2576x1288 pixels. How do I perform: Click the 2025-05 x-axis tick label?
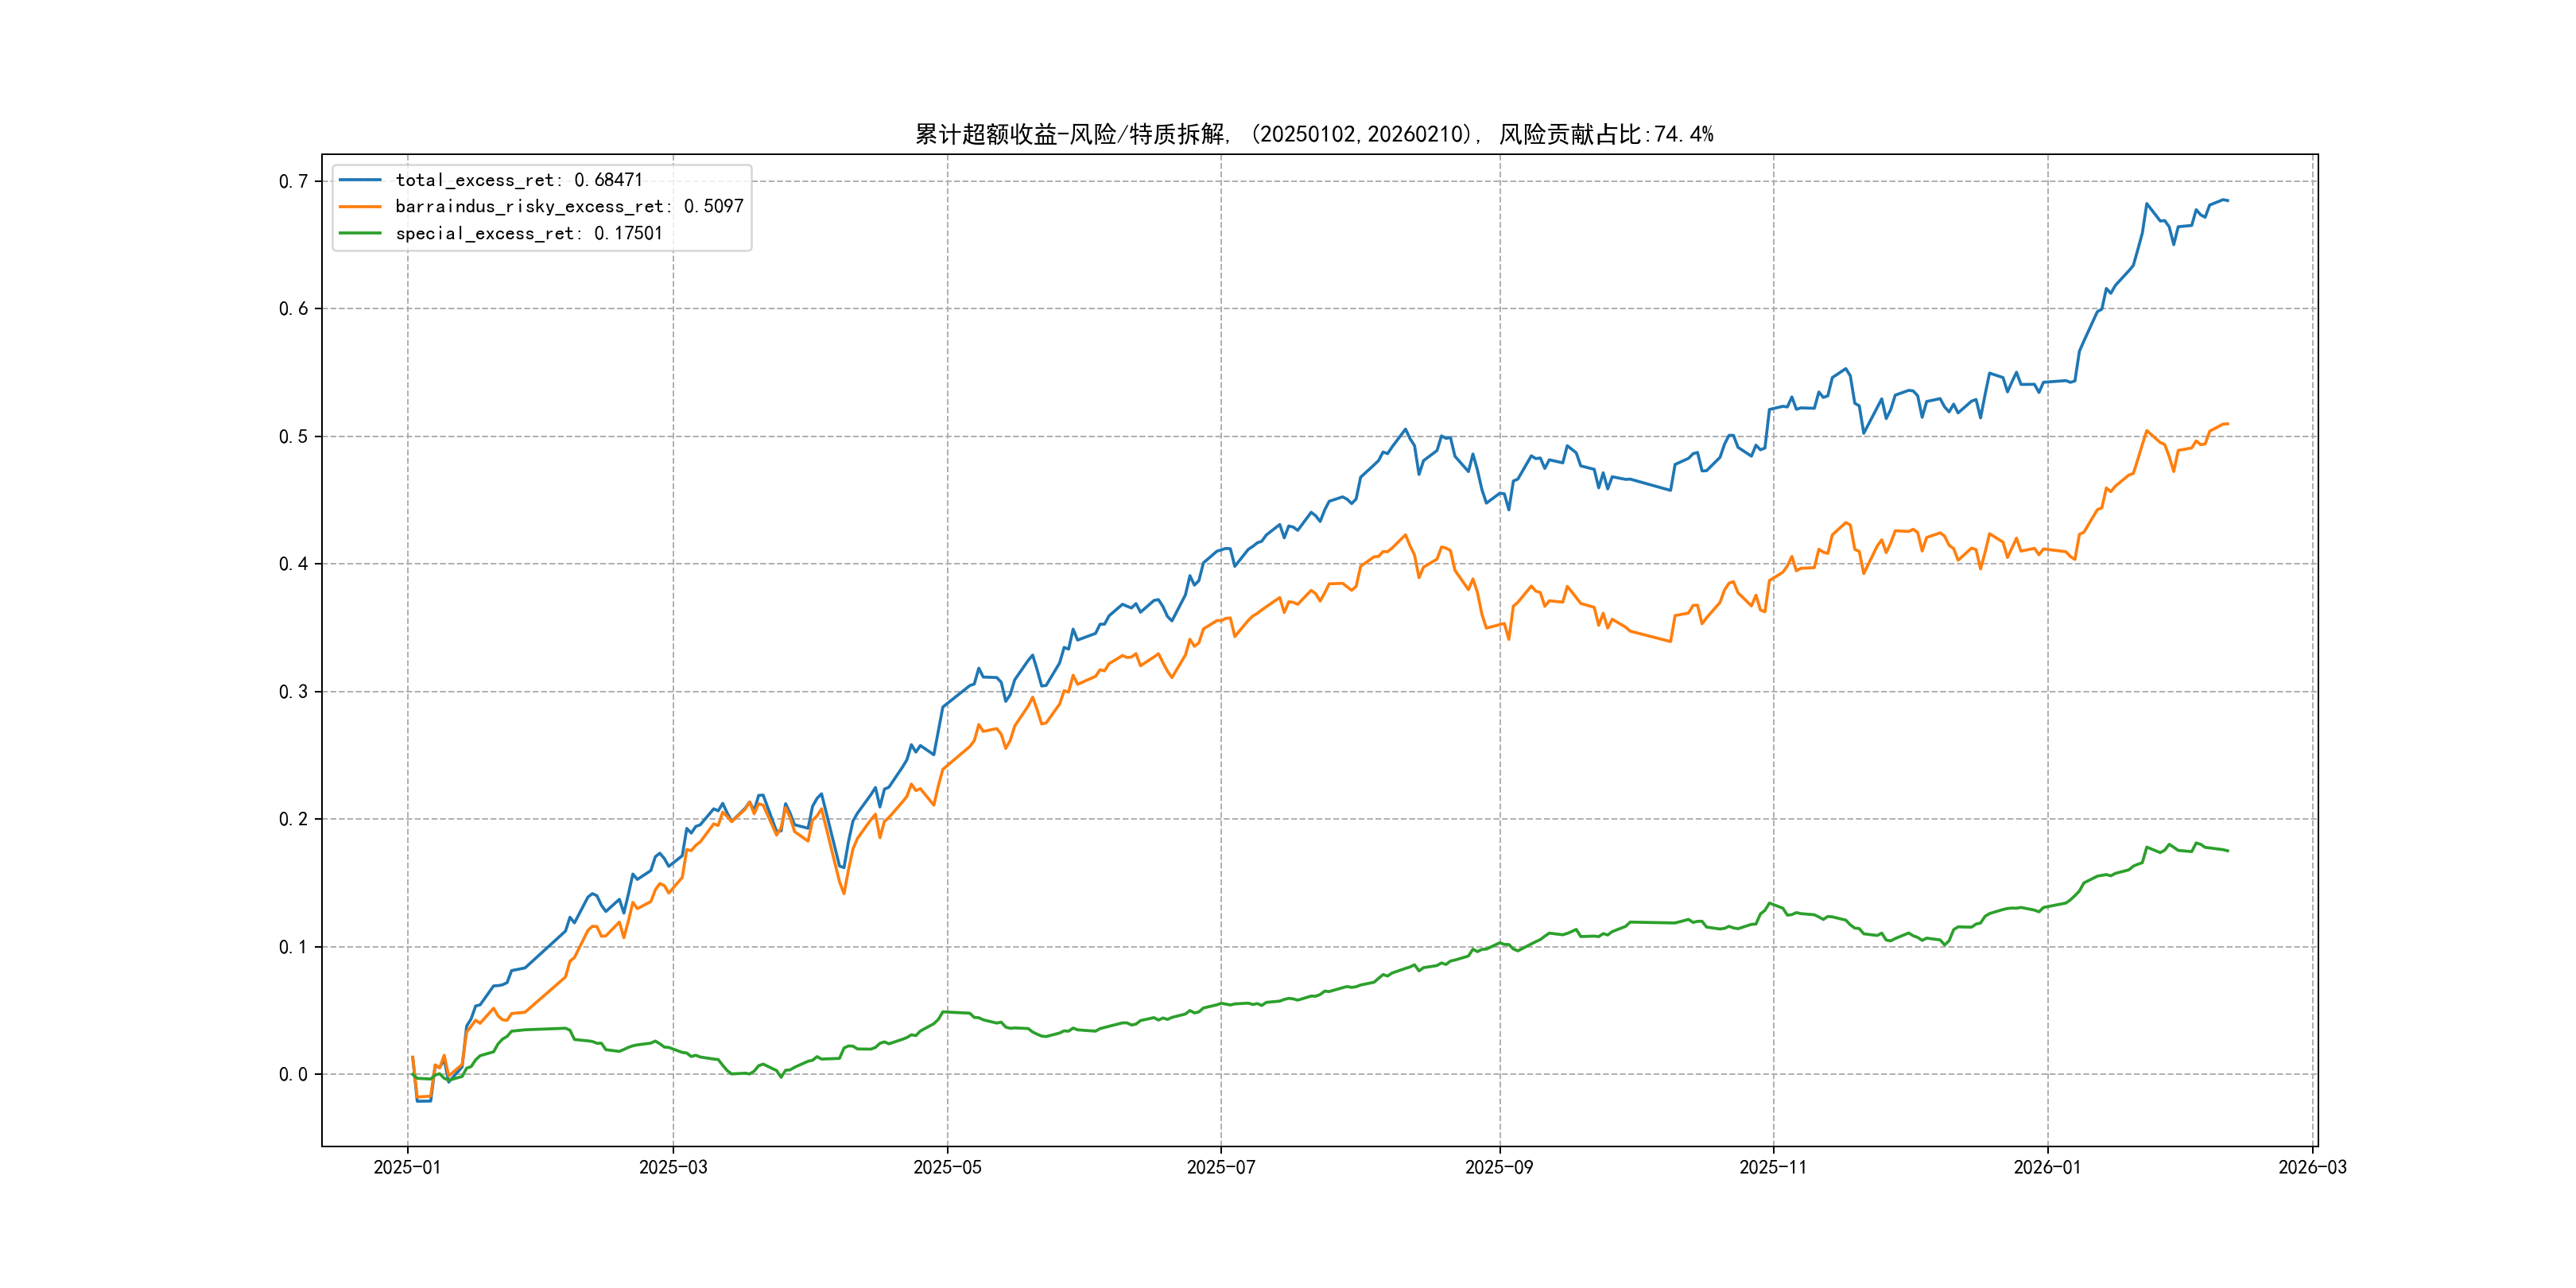coord(947,1167)
